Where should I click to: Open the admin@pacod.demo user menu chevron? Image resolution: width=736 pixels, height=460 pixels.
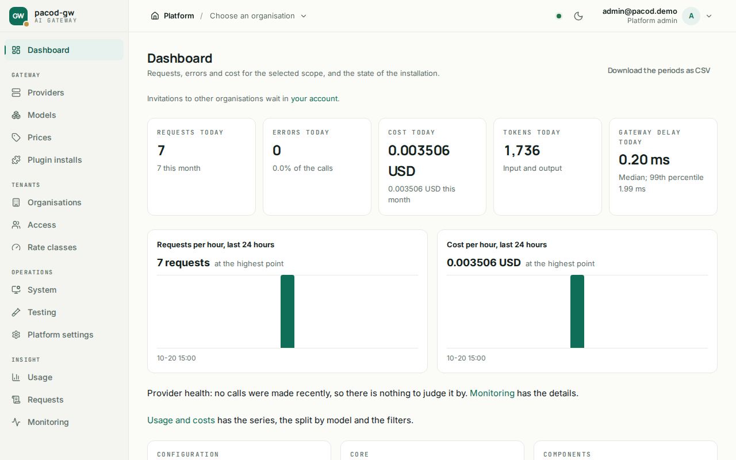[709, 16]
